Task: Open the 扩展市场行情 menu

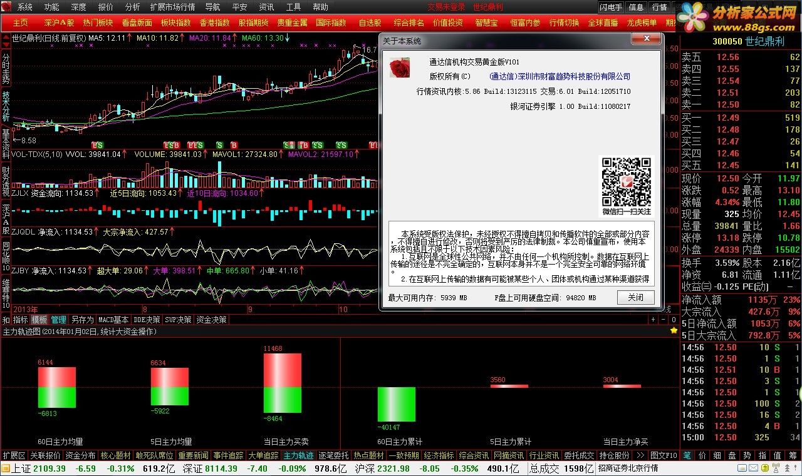Action: [x=173, y=7]
